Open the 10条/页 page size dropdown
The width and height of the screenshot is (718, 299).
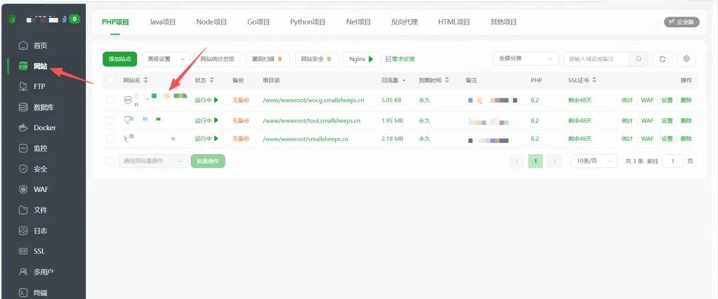[x=592, y=161]
